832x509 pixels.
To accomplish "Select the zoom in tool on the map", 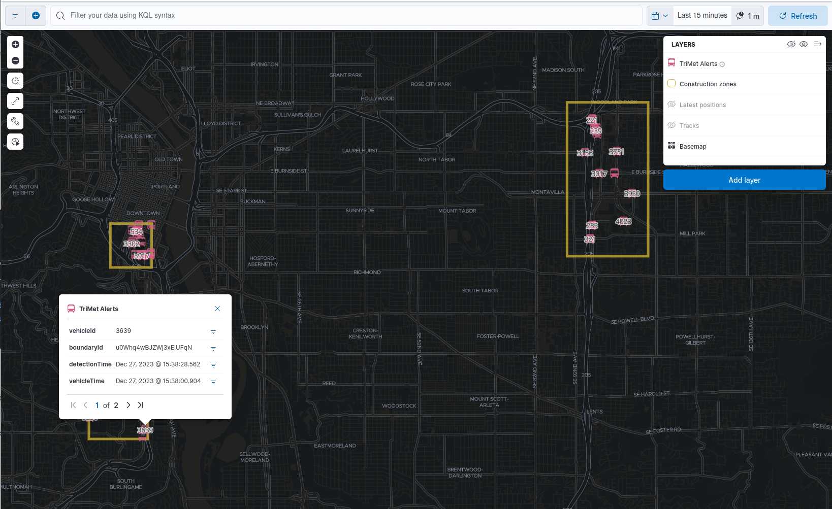I will click(x=15, y=44).
